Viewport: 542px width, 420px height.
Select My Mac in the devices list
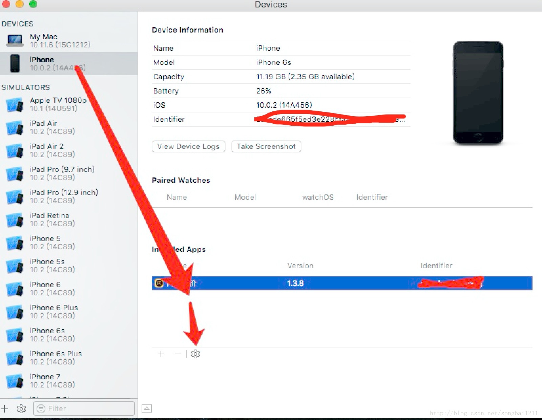tap(69, 41)
